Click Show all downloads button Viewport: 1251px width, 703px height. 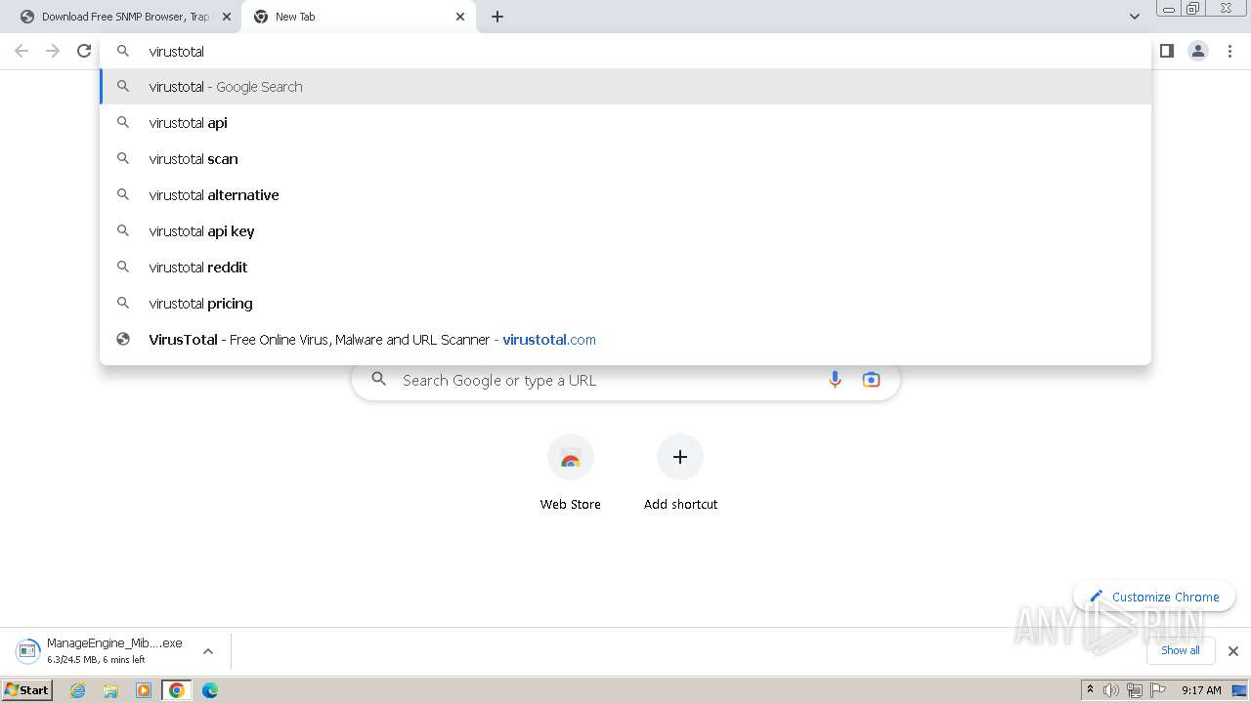pos(1180,650)
